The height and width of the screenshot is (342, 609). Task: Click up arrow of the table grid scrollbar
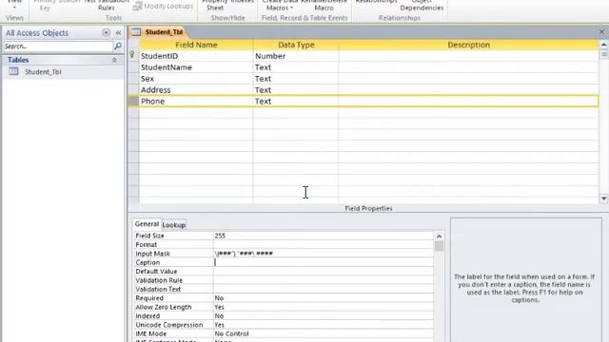603,45
